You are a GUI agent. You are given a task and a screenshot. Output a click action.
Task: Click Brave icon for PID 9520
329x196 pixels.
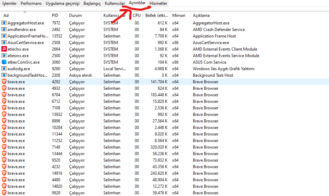(x=4, y=160)
